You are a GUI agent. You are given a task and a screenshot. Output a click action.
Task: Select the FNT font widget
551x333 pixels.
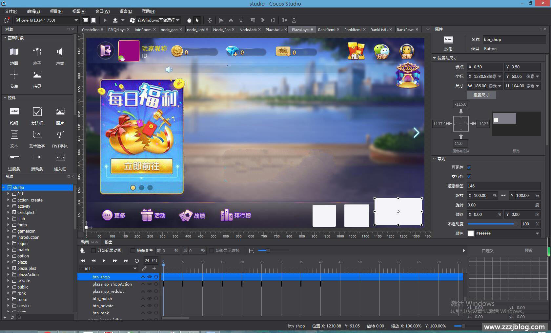[60, 135]
